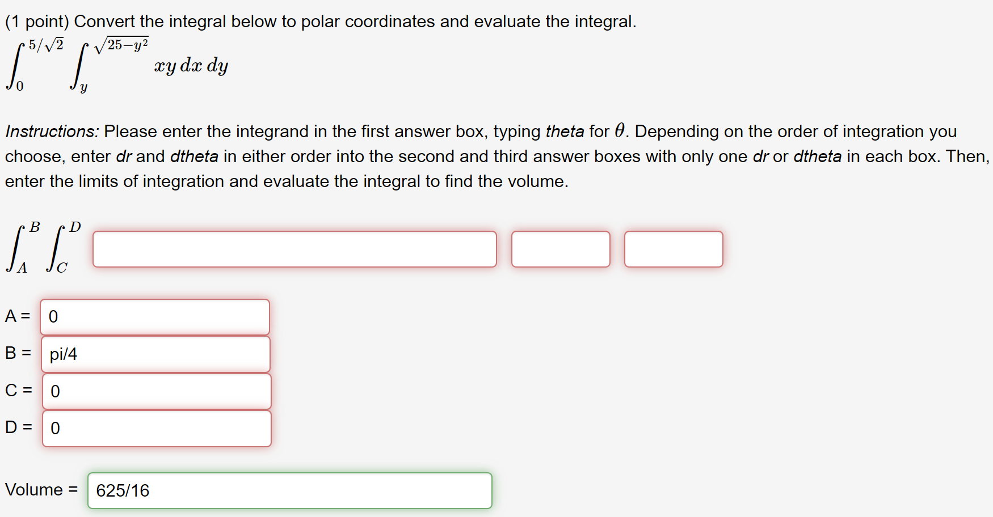Click the 'B =' label

point(18,353)
